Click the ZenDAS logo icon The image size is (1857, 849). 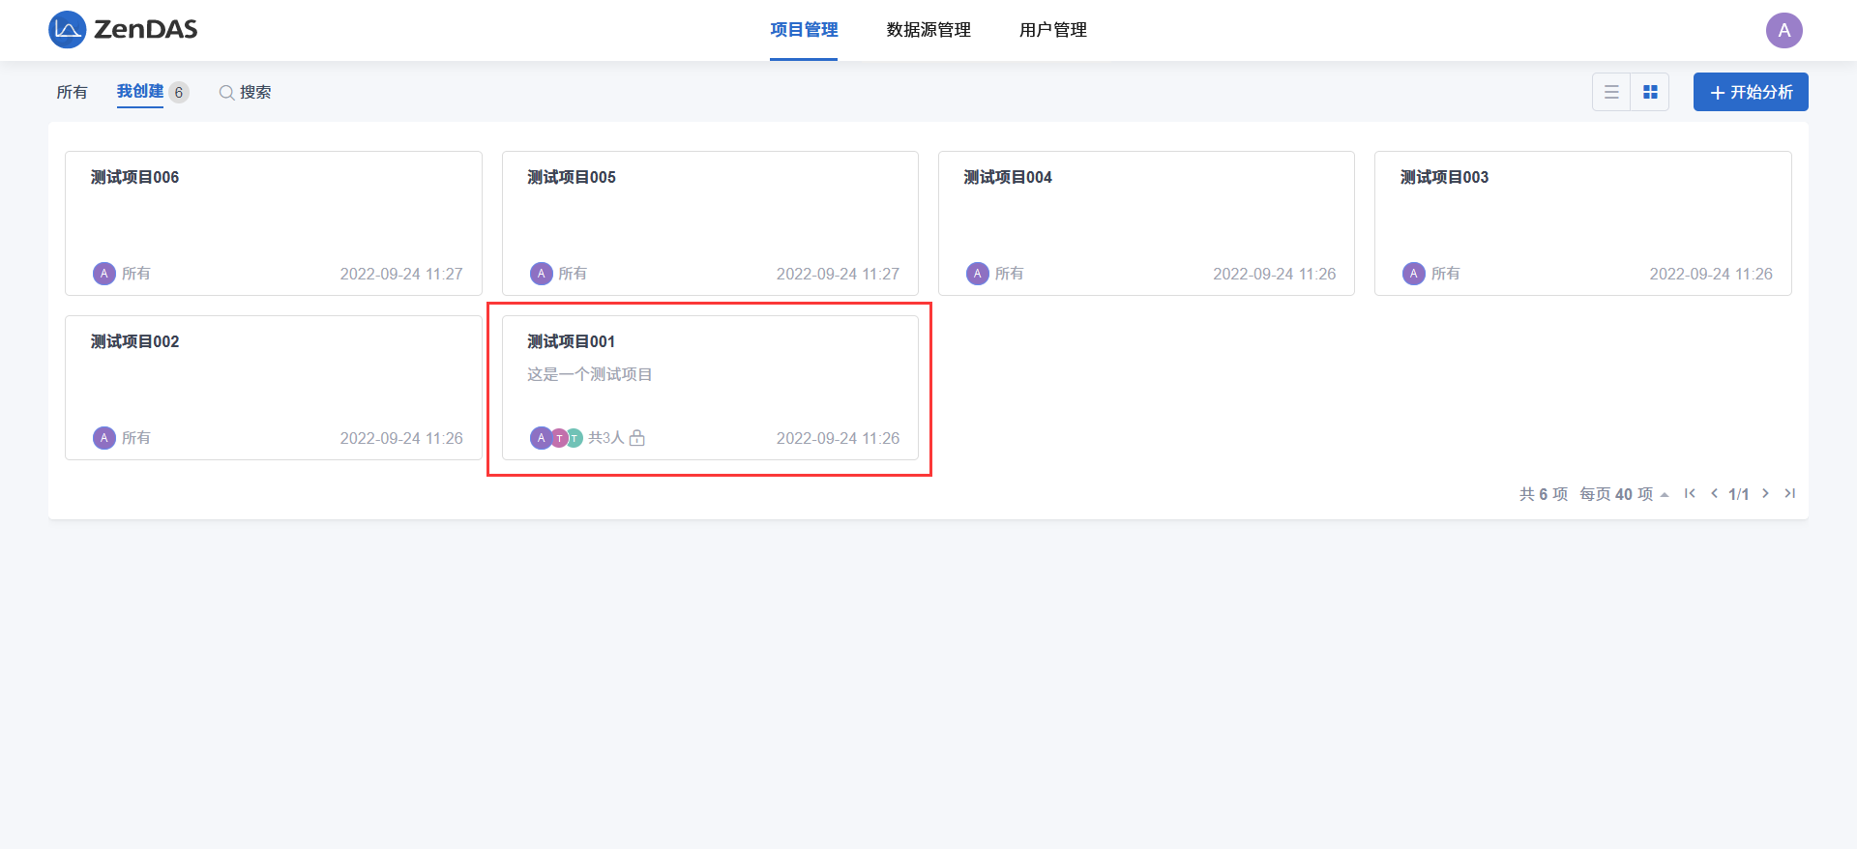tap(67, 30)
